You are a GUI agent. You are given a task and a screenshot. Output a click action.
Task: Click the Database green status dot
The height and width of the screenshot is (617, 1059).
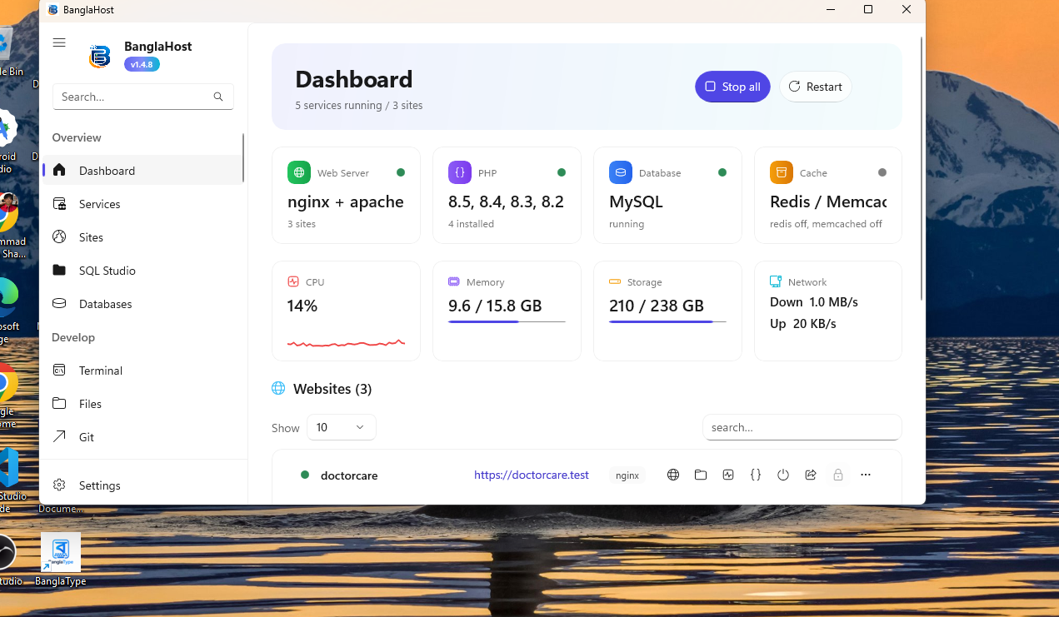722,172
